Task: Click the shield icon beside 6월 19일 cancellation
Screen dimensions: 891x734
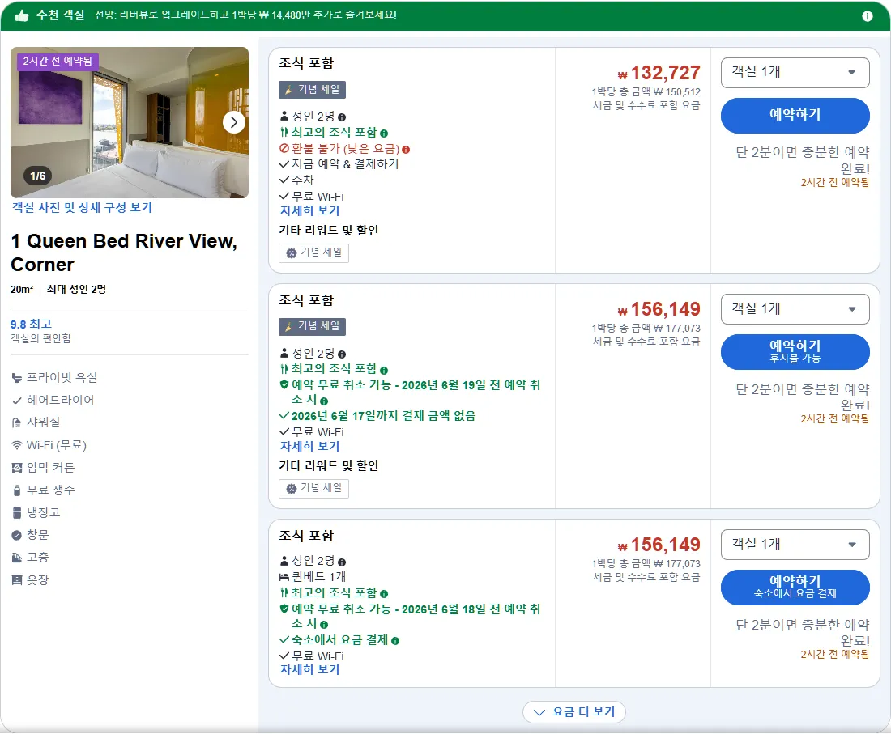Action: coord(284,384)
